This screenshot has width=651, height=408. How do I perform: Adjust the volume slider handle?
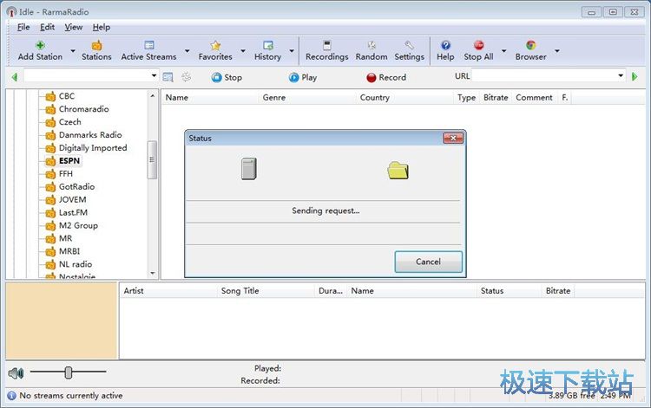tap(69, 372)
